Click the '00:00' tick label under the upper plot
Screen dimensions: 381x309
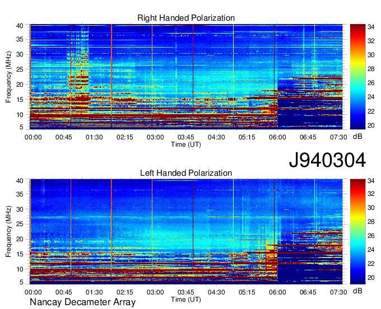point(33,137)
